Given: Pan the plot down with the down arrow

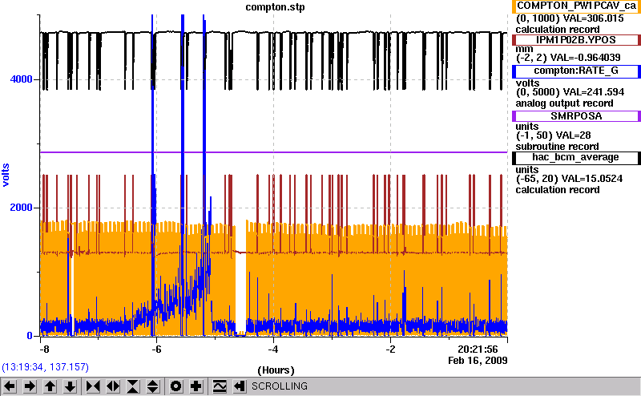Looking at the screenshot, I should [71, 386].
